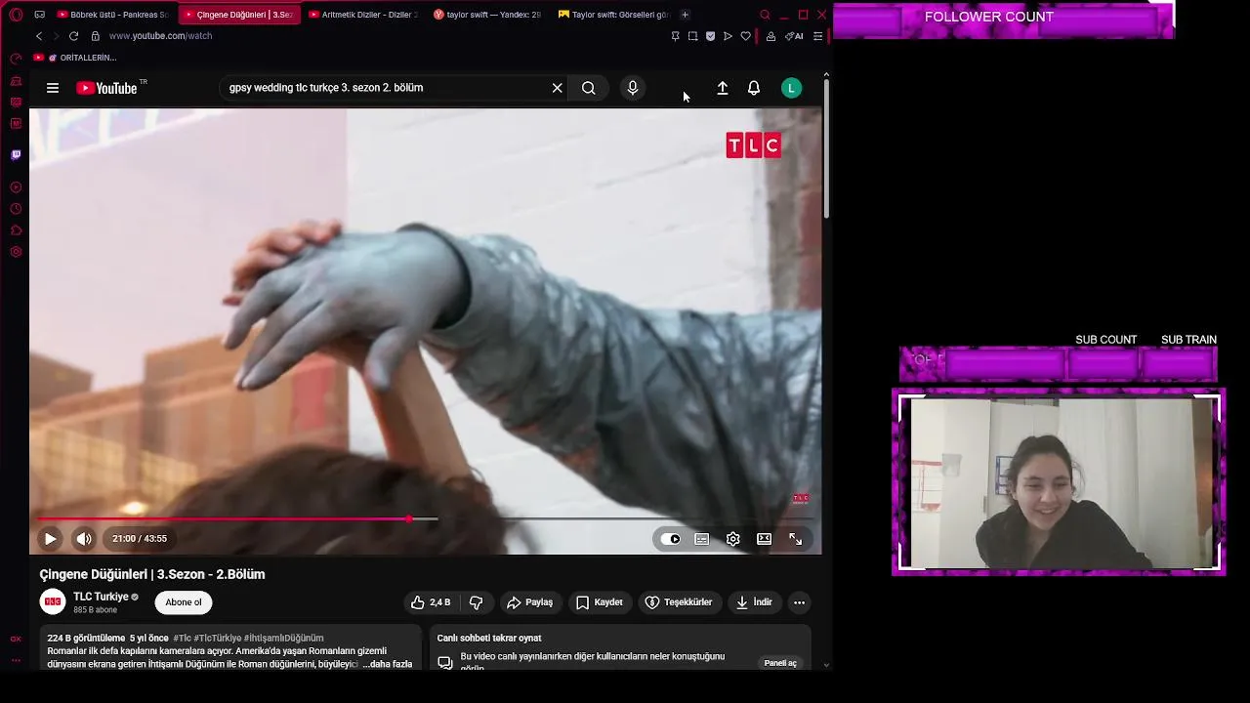Screen dimensions: 1250x703
Task: Reload the page with refresh icon
Action: pyautogui.click(x=73, y=36)
